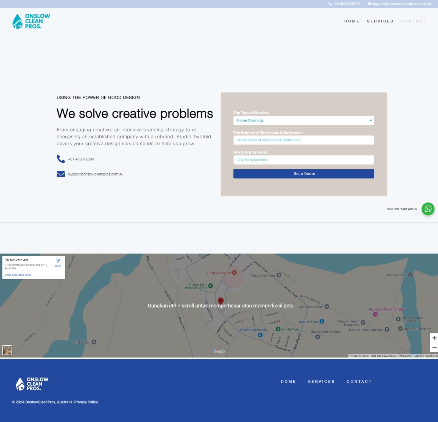Click the green WhatsApp chat icon
This screenshot has height=422, width=438.
[428, 209]
